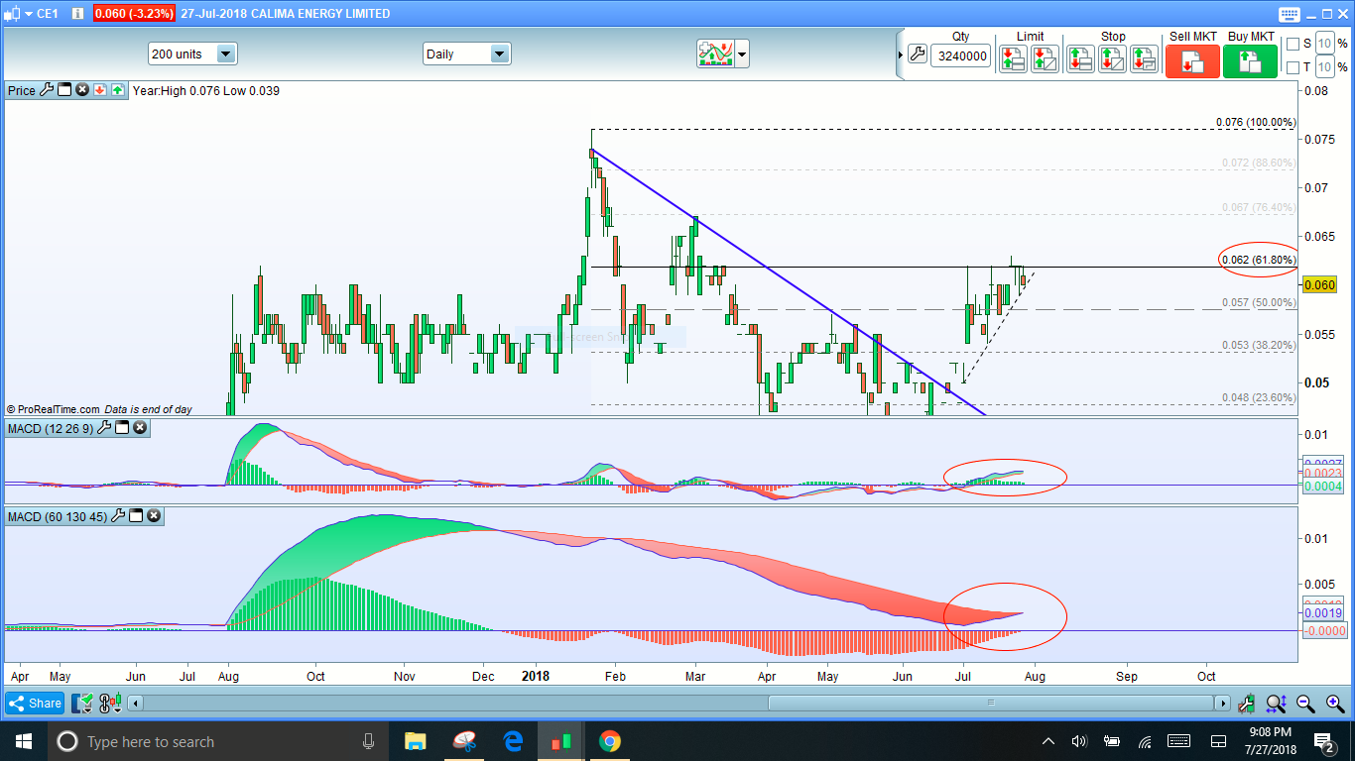Click the horizontal zoom magnifier icon

tap(1277, 704)
